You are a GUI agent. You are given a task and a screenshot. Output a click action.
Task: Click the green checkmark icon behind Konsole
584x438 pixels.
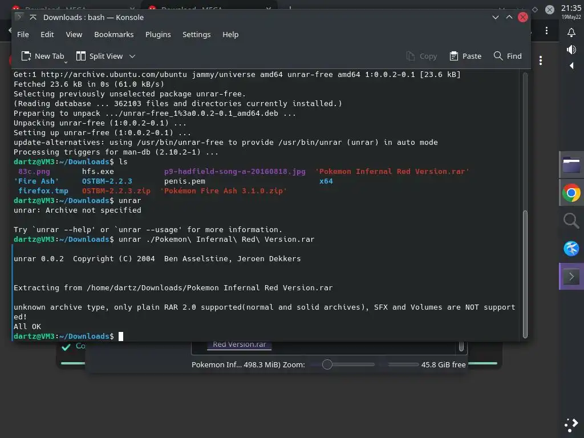click(66, 347)
